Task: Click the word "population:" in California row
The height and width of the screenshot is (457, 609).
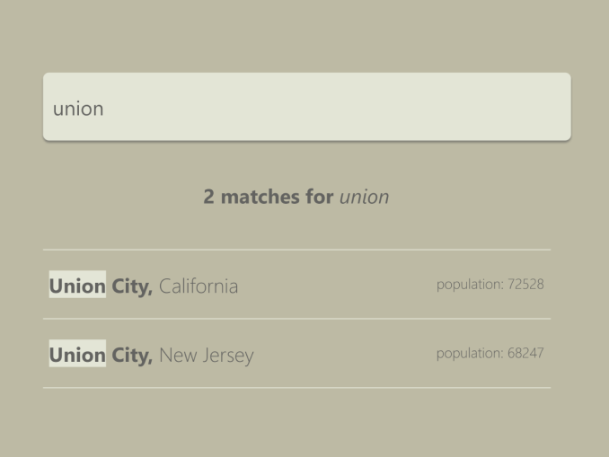Action: (470, 285)
